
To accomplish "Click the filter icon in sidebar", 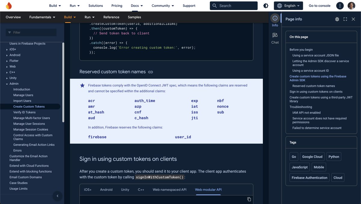I will pos(10,32).
